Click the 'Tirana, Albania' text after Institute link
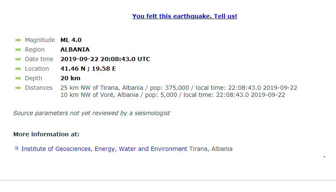This screenshot has height=192, width=336. click(x=211, y=149)
